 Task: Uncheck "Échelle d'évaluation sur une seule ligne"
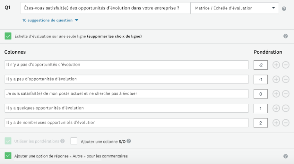pos(8,36)
